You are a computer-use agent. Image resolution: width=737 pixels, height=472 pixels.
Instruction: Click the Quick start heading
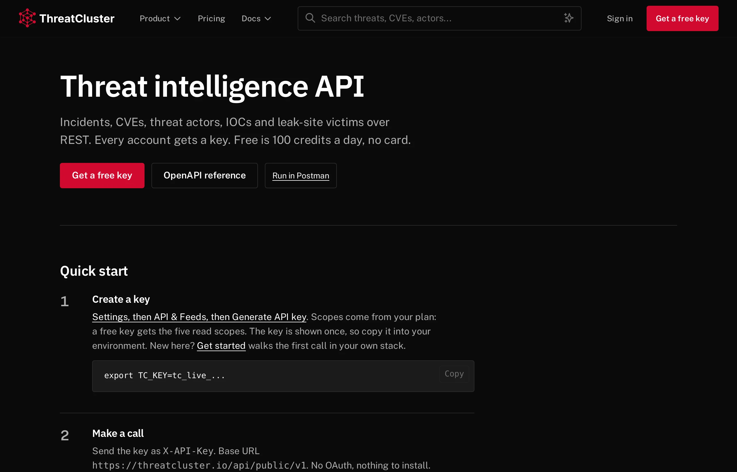(x=94, y=271)
